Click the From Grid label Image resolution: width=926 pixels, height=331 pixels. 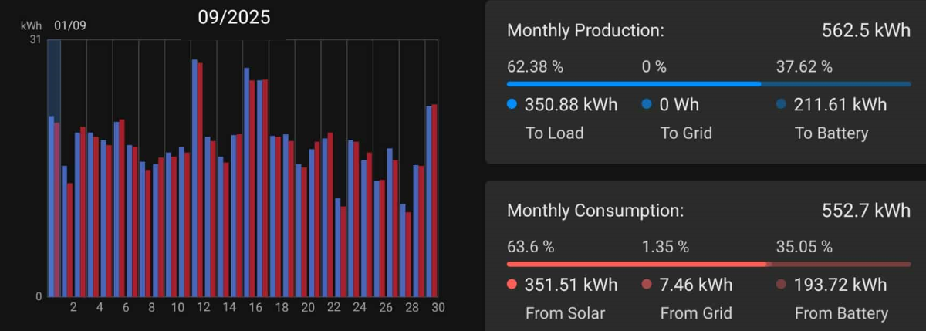click(x=691, y=313)
